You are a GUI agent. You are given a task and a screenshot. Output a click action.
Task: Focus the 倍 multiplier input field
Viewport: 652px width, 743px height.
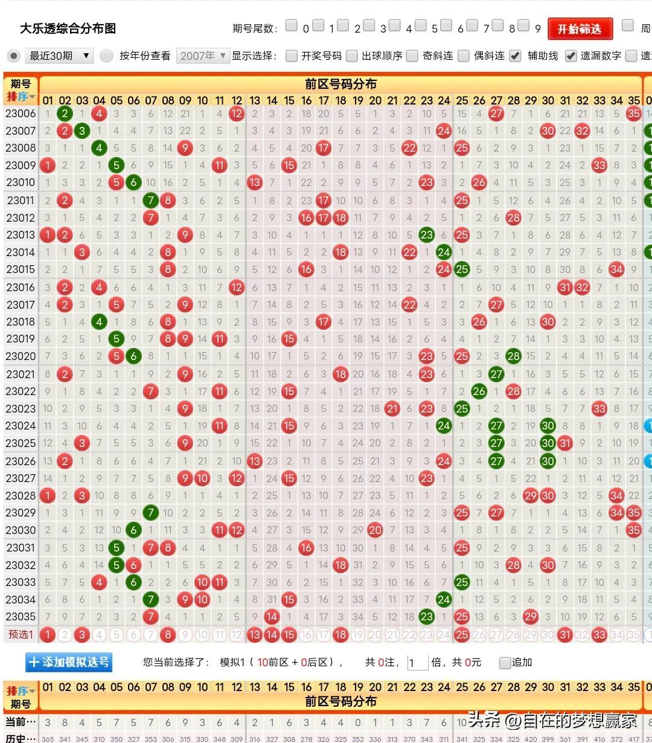(417, 663)
